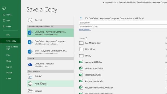Choose Sites - Keystone Computer Con... location
Screen dimensions: 167x94
(x=50, y=52)
